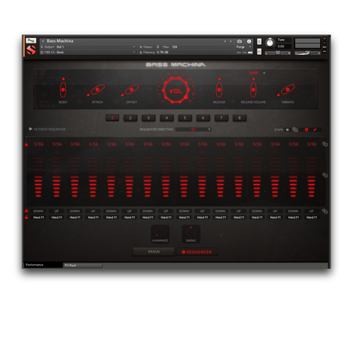Click link icon right of velocity bars
The image size is (352, 352).
click(325, 175)
